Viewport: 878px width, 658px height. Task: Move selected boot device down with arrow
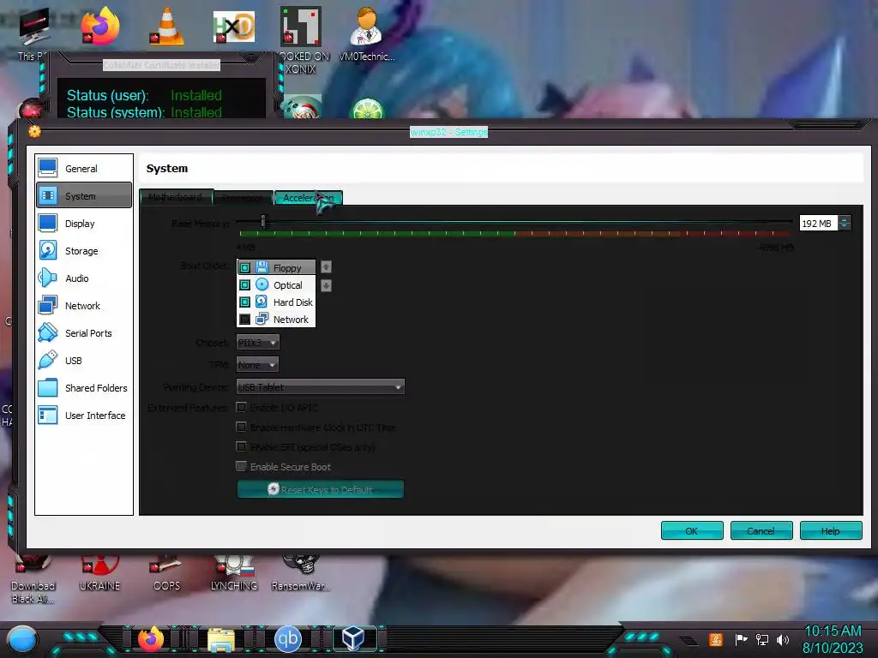(326, 286)
